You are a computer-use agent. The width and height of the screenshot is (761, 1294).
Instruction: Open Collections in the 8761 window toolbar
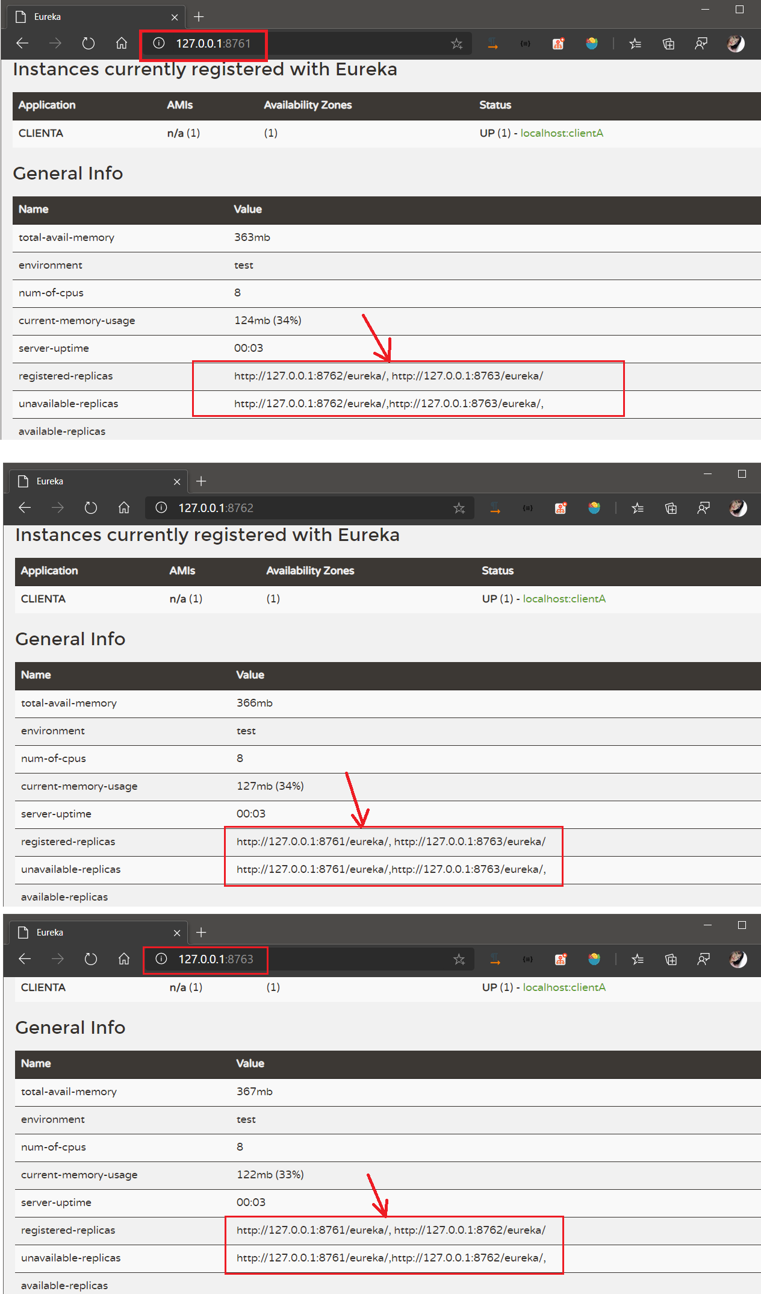pyautogui.click(x=668, y=43)
